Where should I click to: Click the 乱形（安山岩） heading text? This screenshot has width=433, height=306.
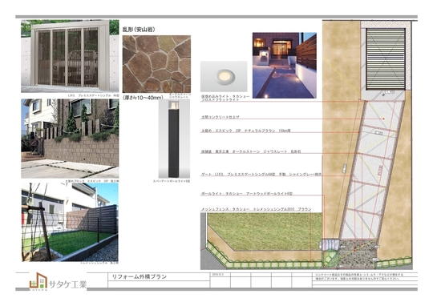(139, 30)
